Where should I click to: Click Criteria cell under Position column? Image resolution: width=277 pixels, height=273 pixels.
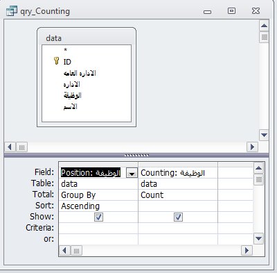pos(98,228)
